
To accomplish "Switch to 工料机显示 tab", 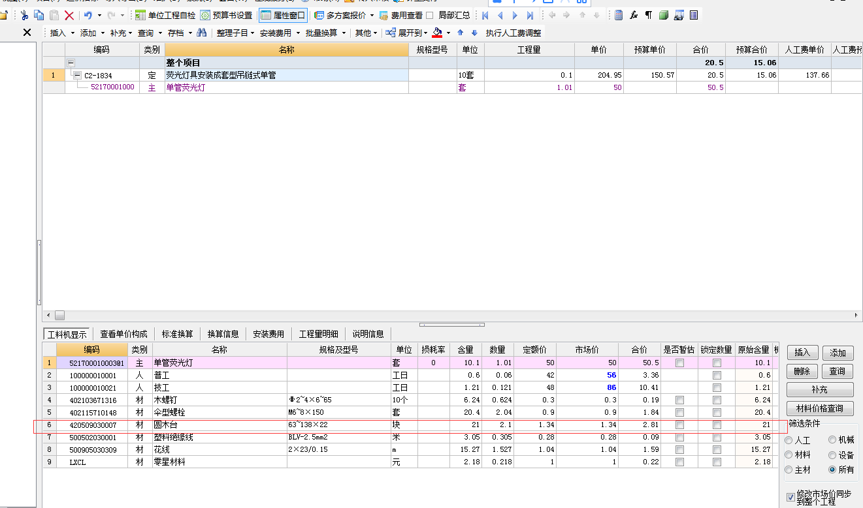I will tap(67, 334).
